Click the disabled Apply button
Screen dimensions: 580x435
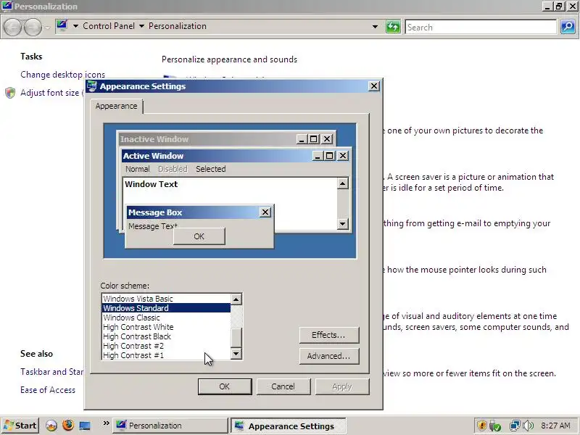tap(342, 386)
